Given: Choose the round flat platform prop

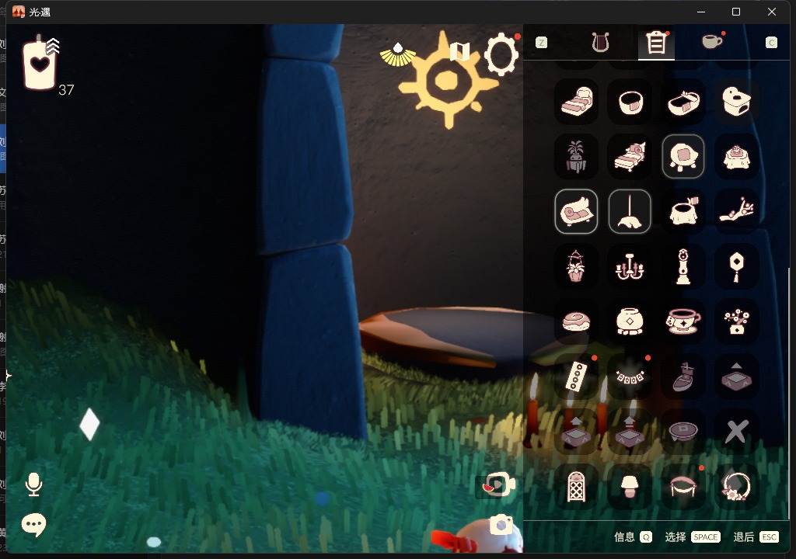Looking at the screenshot, I should [683, 431].
